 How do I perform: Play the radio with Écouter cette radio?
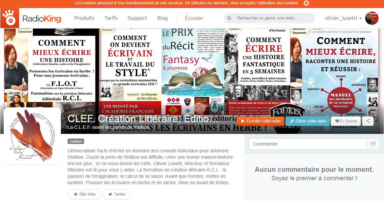[x=261, y=121]
